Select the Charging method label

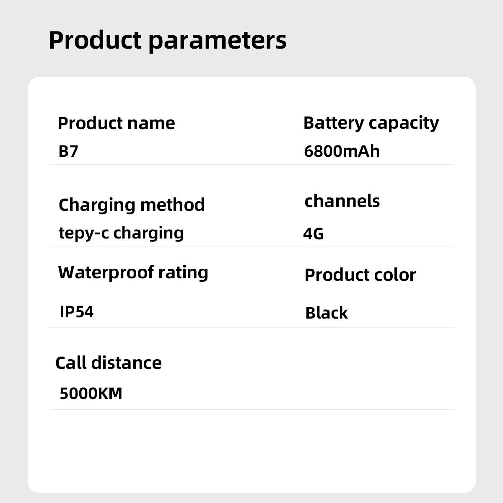tap(132, 205)
